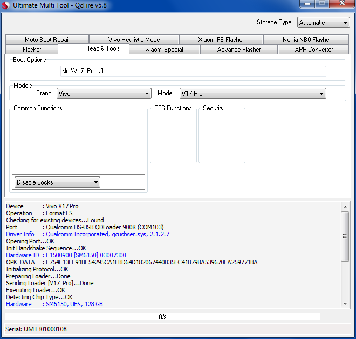The image size is (356, 339).
Task: Switch to the Advance Flasher tab
Action: pyautogui.click(x=239, y=50)
